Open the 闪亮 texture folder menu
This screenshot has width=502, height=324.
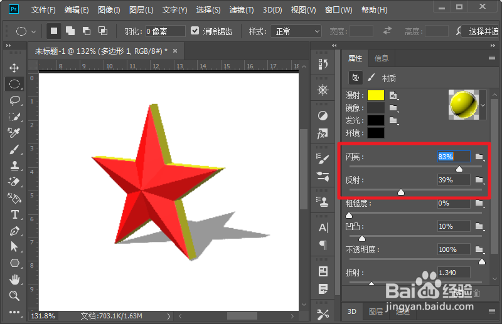click(x=479, y=157)
